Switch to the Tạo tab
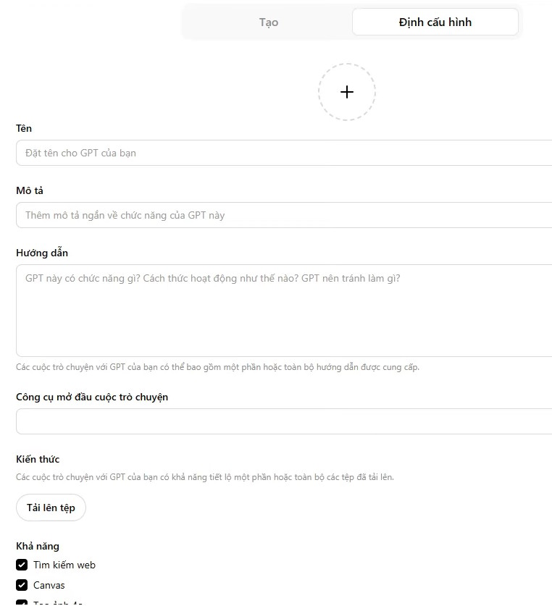 pyautogui.click(x=268, y=22)
